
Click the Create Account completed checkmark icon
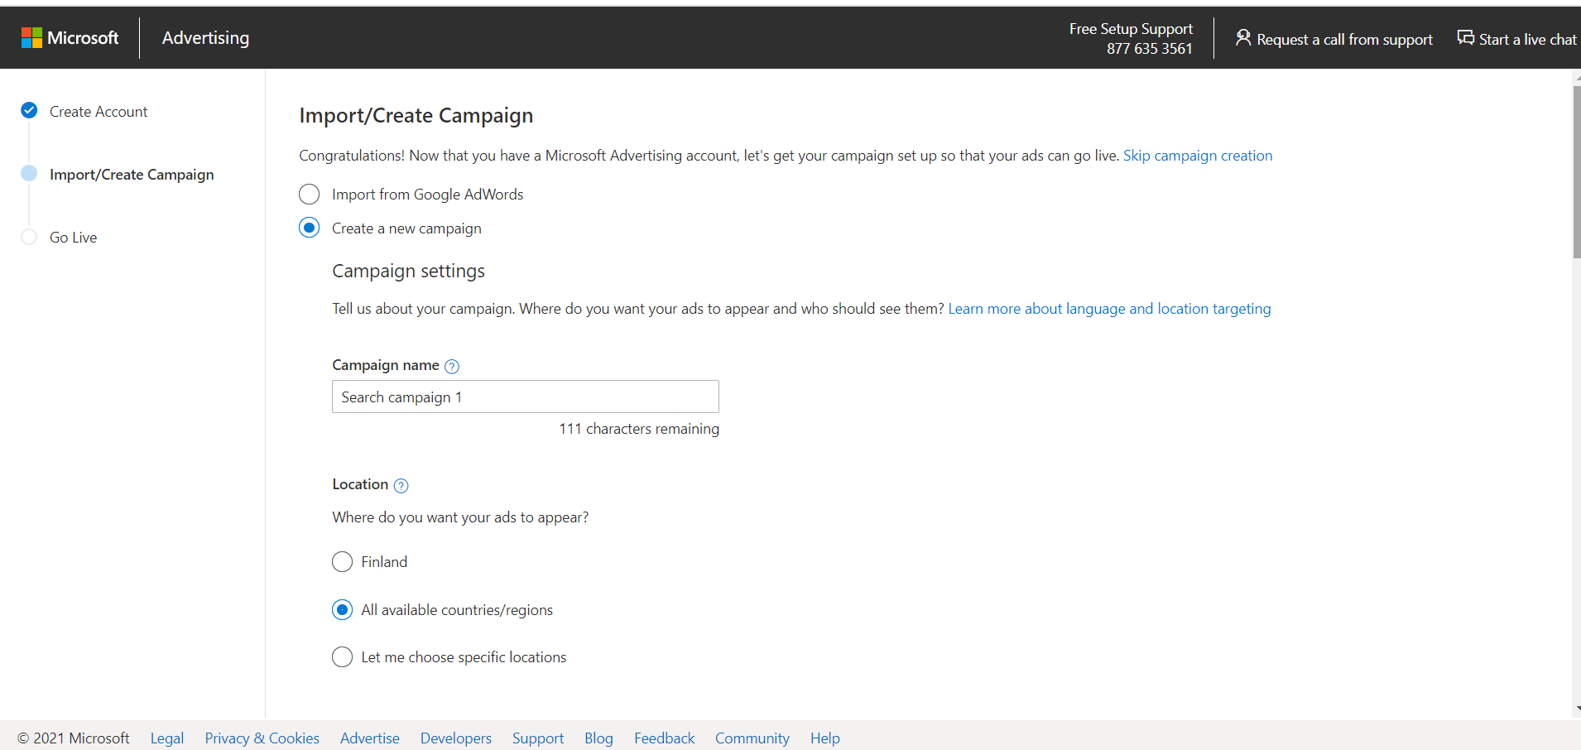pyautogui.click(x=29, y=110)
